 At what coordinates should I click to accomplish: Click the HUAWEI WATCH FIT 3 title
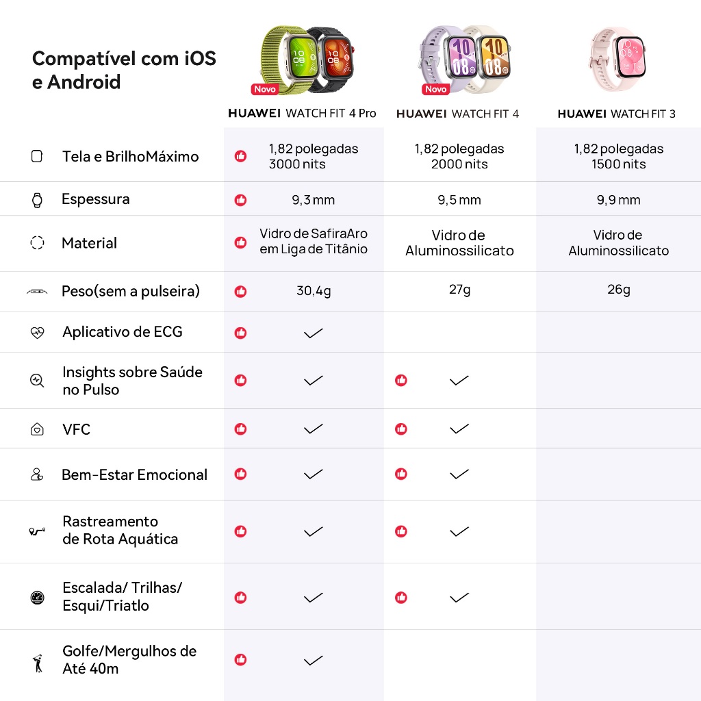[x=617, y=114]
